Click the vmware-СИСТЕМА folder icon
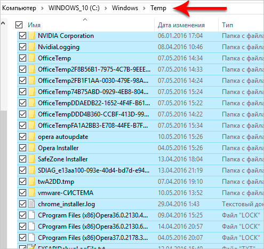The width and height of the screenshot is (264, 249). point(32,193)
